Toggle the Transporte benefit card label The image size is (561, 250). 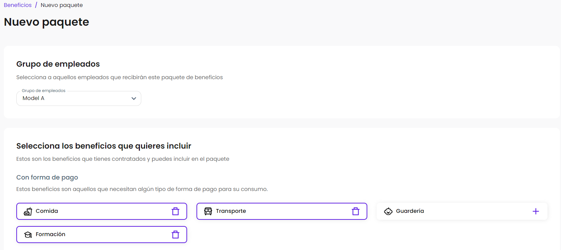231,211
